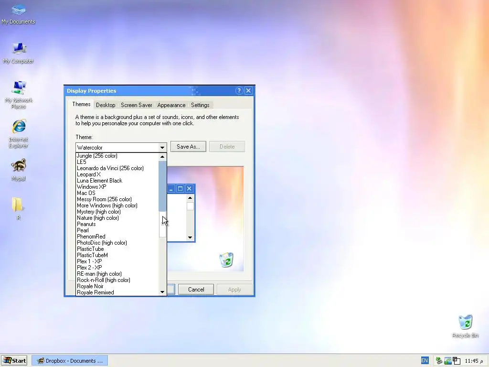Select More Windows (high color) theme

coord(117,205)
